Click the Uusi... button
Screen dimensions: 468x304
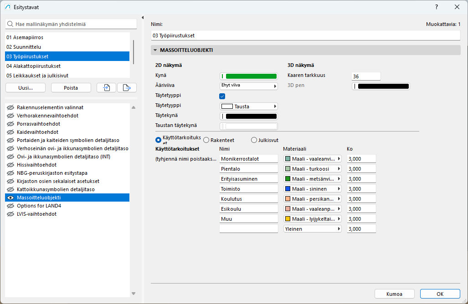[x=26, y=88]
